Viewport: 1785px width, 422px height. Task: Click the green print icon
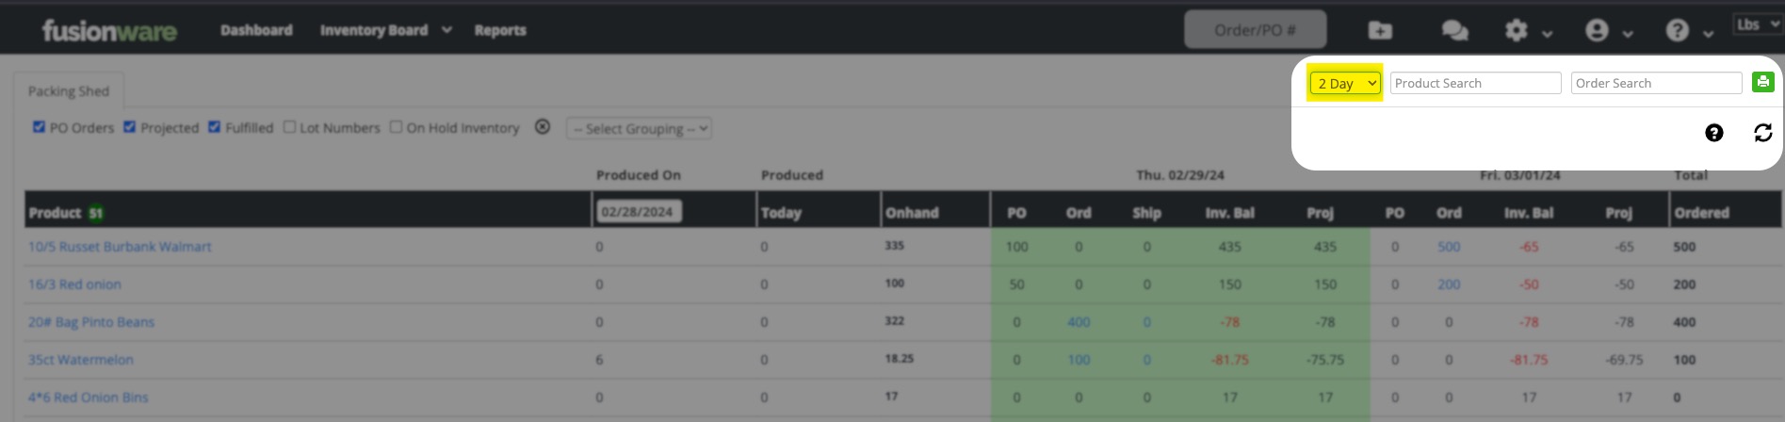(x=1762, y=82)
